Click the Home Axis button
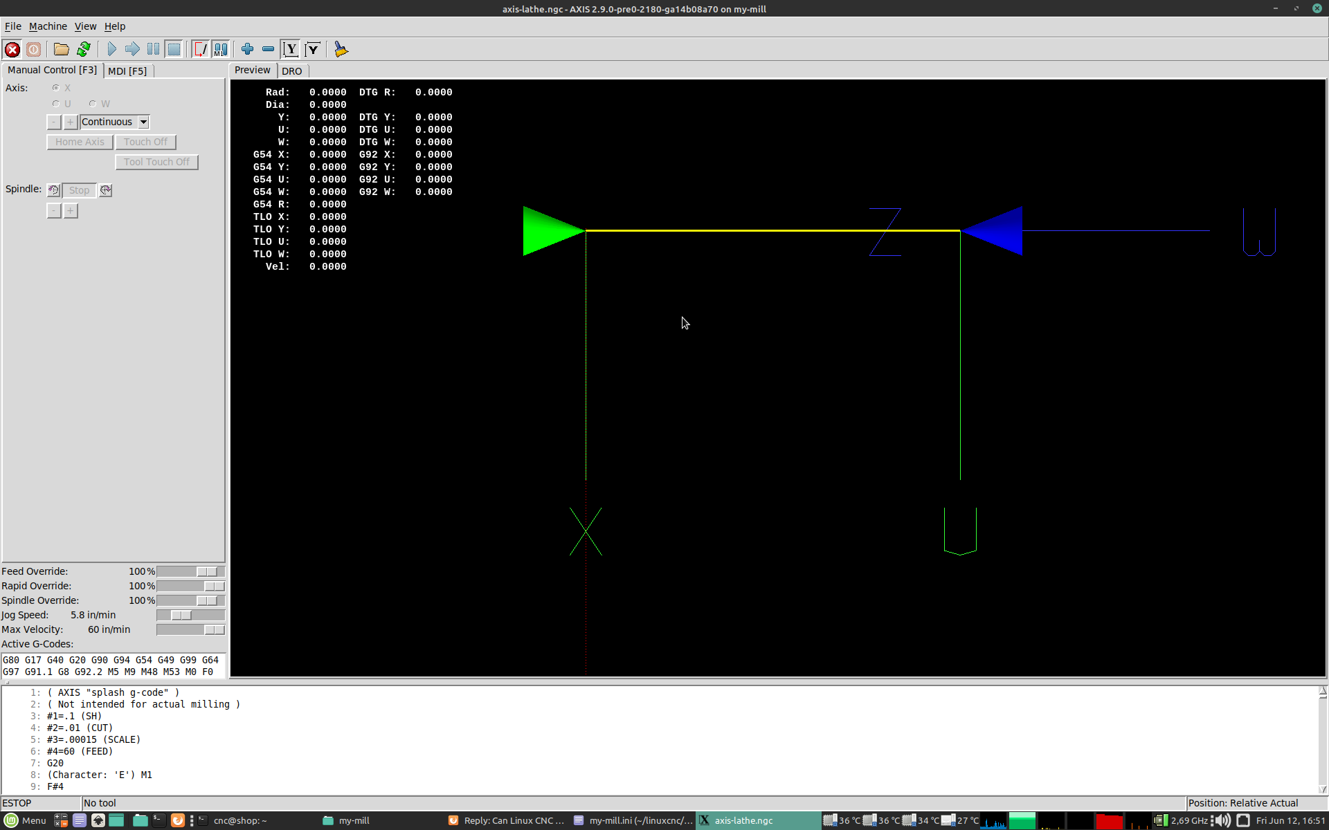Viewport: 1329px width, 830px height. [x=80, y=142]
